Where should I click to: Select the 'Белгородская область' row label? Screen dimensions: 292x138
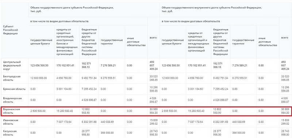tap(12, 78)
